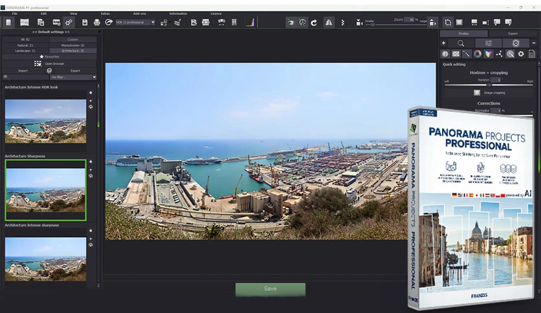This screenshot has height=313, width=541.
Task: Click the zoom smaller icon
Action: [359, 23]
